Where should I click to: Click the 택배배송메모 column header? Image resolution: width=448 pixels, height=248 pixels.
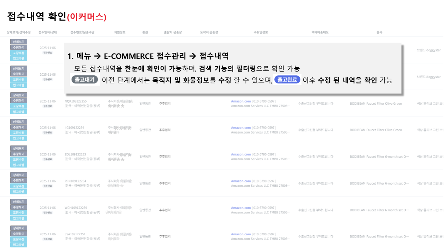(x=320, y=32)
